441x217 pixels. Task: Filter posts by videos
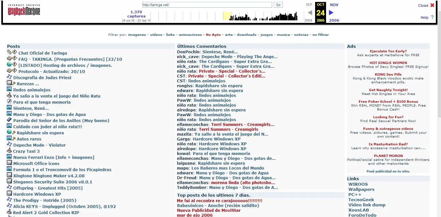coord(156,35)
